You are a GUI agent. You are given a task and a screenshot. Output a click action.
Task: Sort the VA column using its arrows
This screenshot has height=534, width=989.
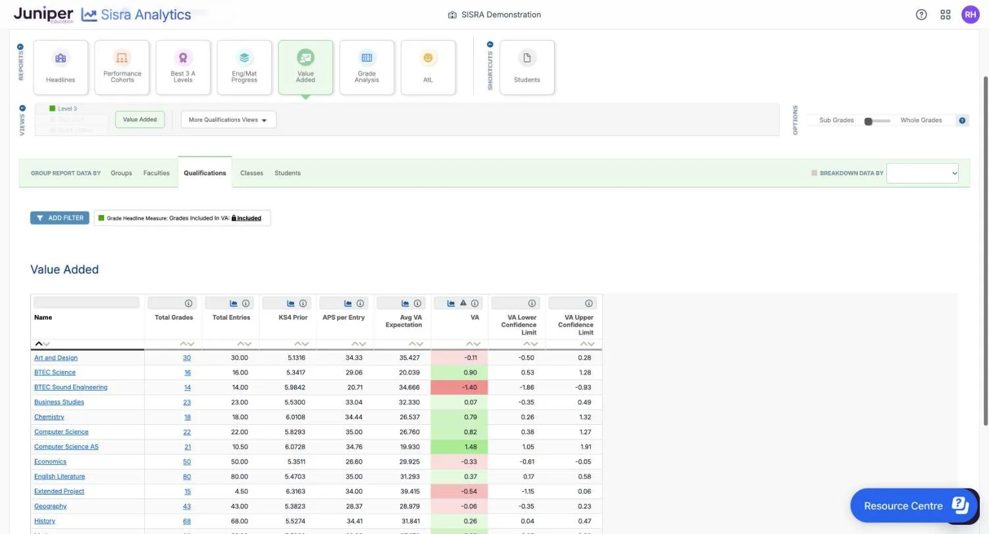tap(473, 344)
